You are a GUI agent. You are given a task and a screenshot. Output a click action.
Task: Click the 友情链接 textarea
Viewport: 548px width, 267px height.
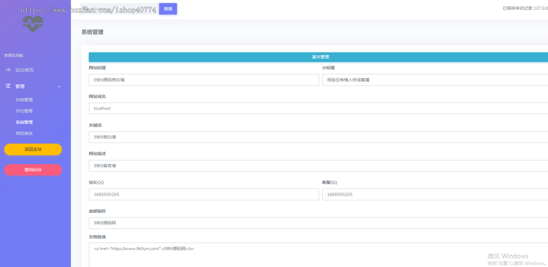[x=318, y=255]
